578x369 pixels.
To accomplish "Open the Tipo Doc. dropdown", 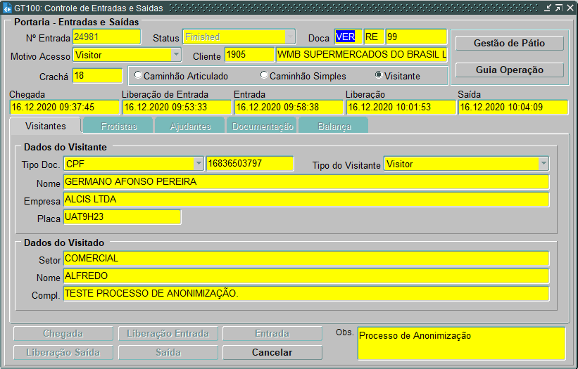I will click(x=199, y=164).
